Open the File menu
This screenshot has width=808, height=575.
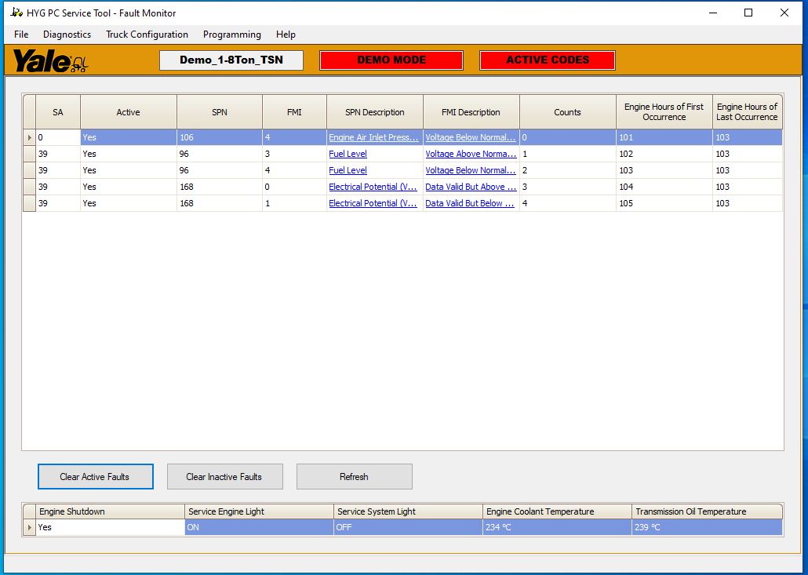click(x=20, y=35)
